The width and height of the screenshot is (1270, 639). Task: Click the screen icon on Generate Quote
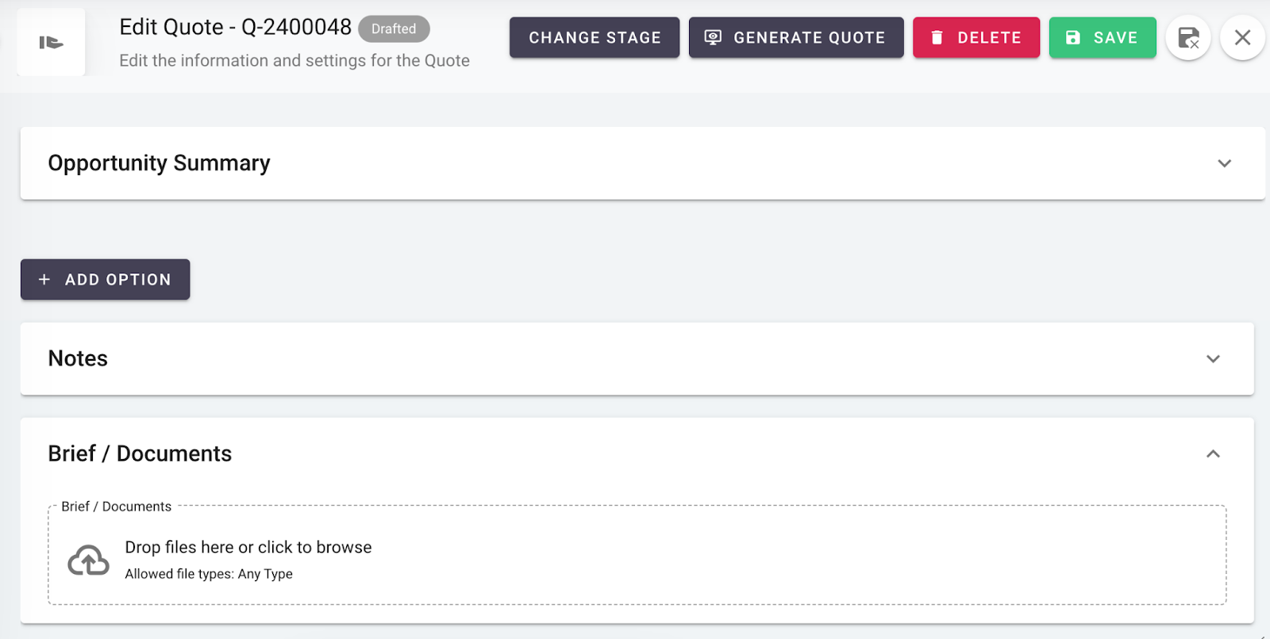tap(713, 37)
